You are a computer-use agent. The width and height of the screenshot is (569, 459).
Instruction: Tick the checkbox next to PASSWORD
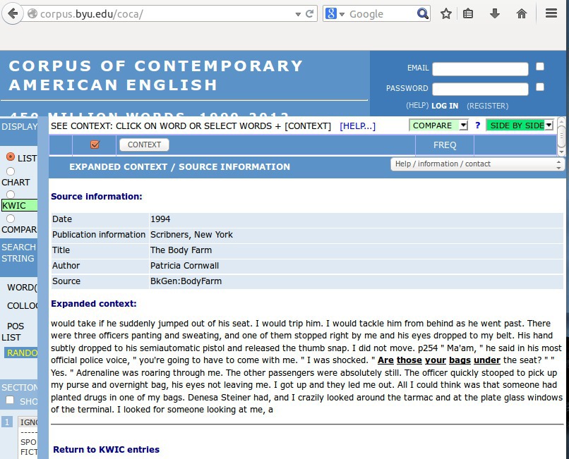click(540, 87)
